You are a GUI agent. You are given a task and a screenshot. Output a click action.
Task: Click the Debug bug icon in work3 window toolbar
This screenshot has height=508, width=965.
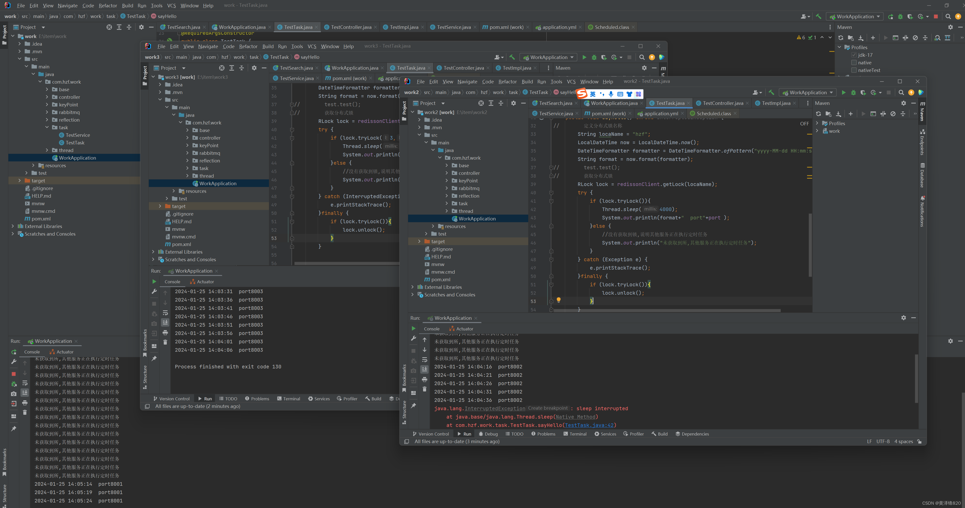pyautogui.click(x=594, y=57)
